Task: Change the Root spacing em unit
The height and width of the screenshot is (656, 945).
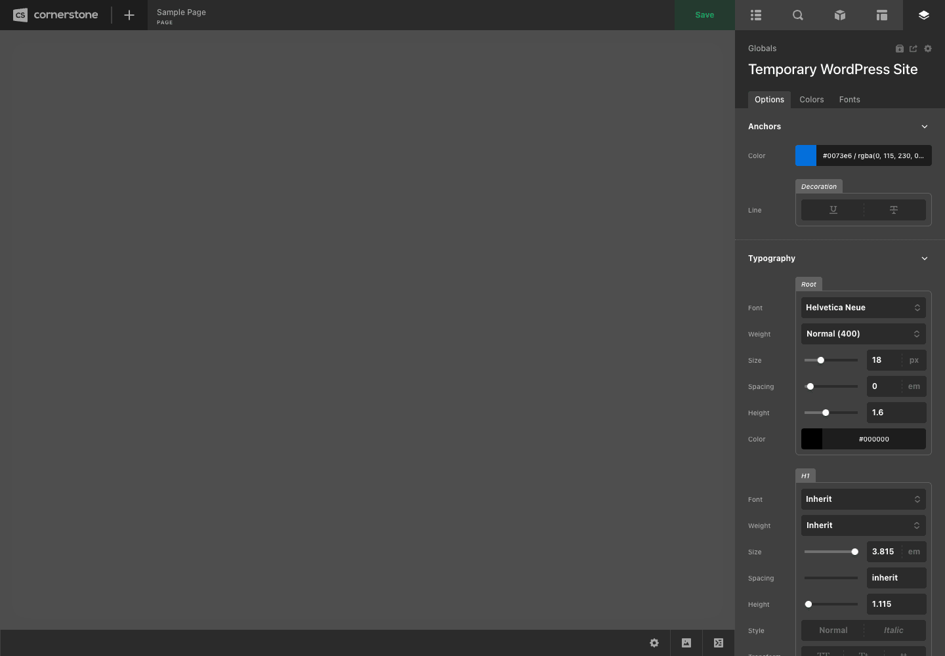Action: pyautogui.click(x=914, y=386)
